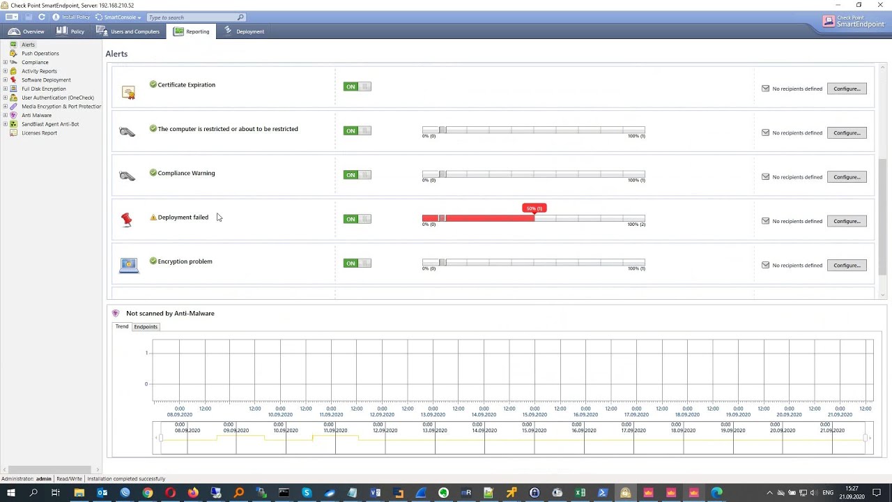Select the Reporting tab
Viewport: 892px width, 502px height.
click(192, 31)
